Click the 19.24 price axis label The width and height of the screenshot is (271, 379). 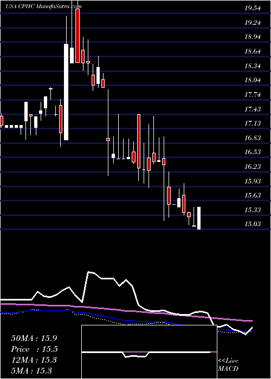point(253,23)
